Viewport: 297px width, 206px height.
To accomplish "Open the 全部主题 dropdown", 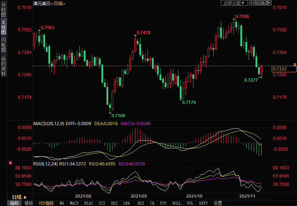I will click(x=234, y=3).
